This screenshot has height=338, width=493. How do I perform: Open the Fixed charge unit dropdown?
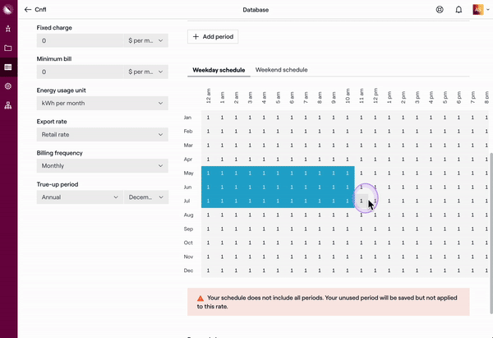tap(145, 40)
